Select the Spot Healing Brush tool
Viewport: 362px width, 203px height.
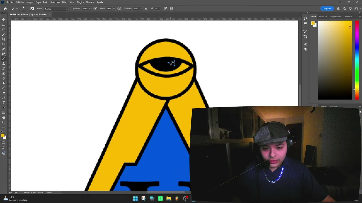[x=4, y=54]
